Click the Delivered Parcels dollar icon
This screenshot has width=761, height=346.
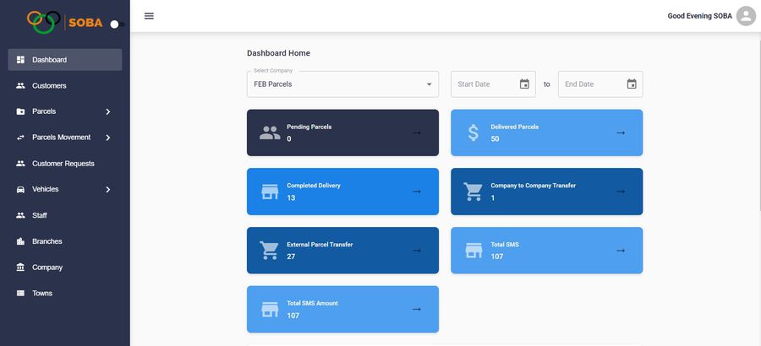pos(474,132)
